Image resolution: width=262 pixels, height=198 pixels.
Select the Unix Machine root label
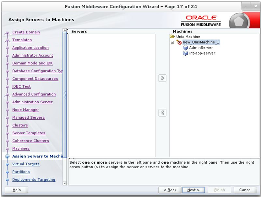pos(188,36)
